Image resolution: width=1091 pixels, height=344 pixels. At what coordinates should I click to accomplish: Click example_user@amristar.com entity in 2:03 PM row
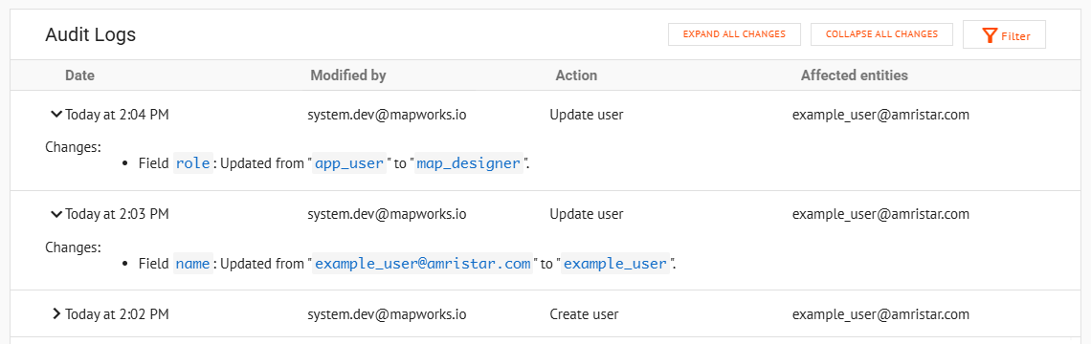pyautogui.click(x=880, y=214)
